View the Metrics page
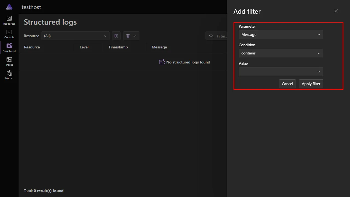Screen dimensions: 350x197 coord(9,74)
